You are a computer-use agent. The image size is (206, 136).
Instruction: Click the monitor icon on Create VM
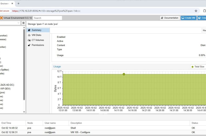coord(183,18)
